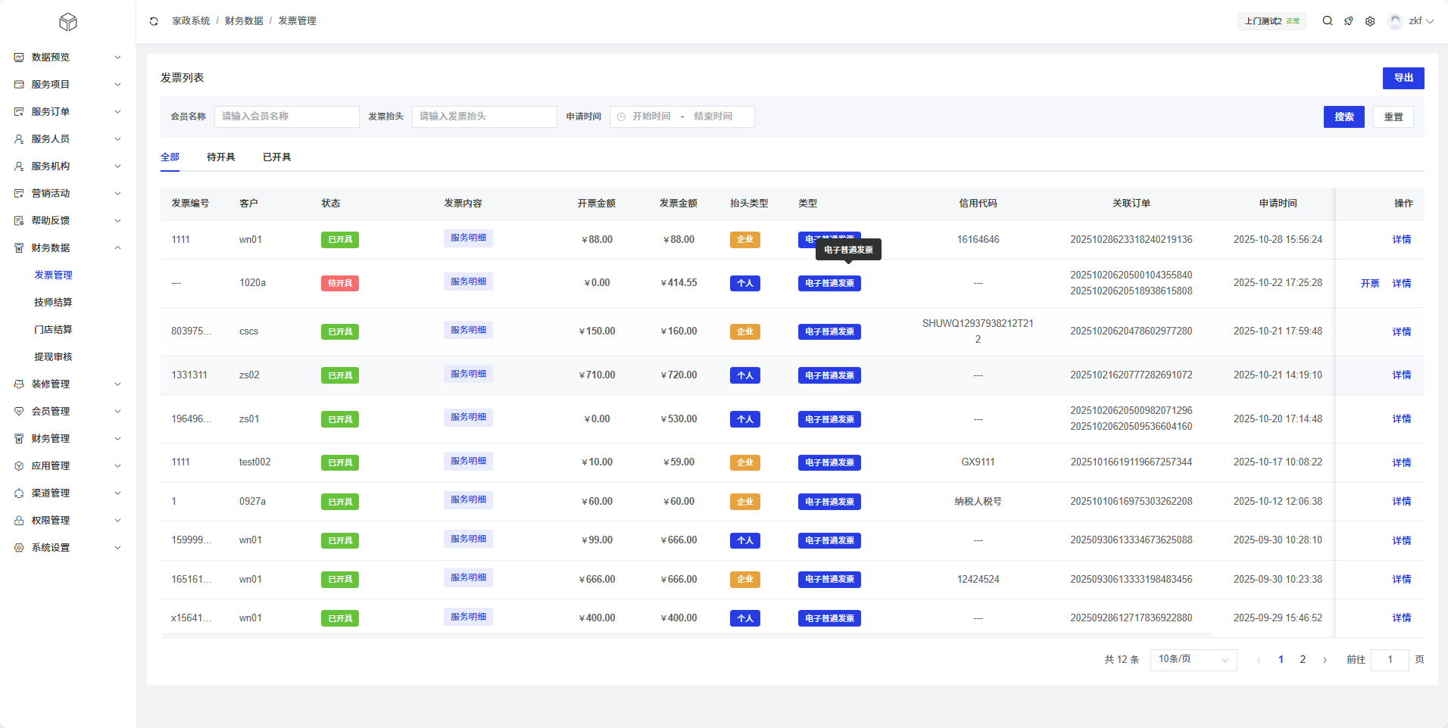Open settings gear icon in top bar
The image size is (1448, 728).
pos(1370,21)
